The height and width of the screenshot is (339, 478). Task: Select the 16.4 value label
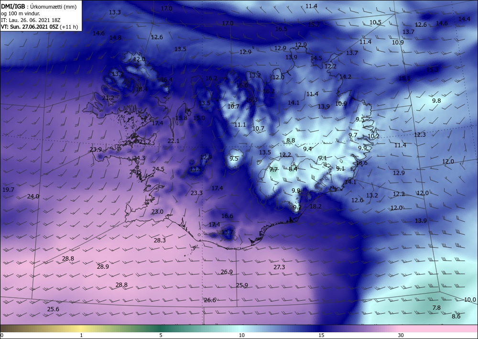pyautogui.click(x=166, y=80)
